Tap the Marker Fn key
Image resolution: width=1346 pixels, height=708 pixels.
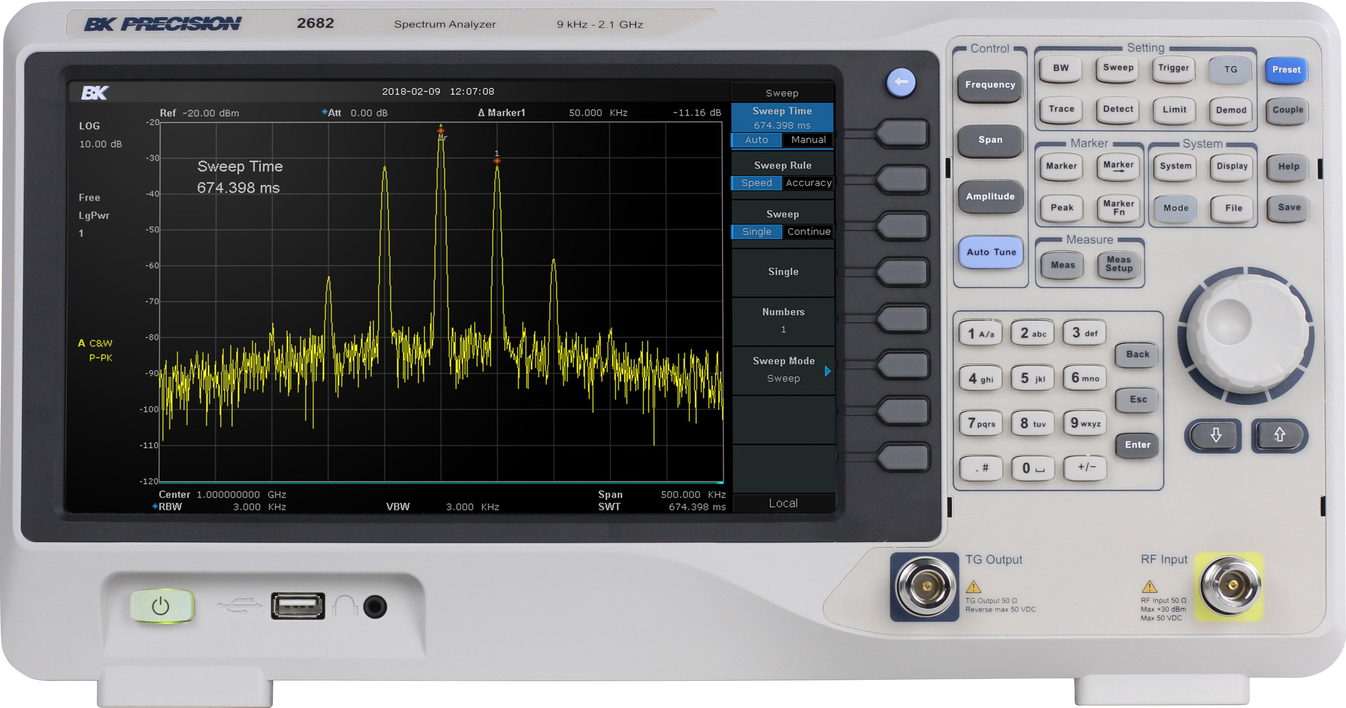tap(1118, 208)
